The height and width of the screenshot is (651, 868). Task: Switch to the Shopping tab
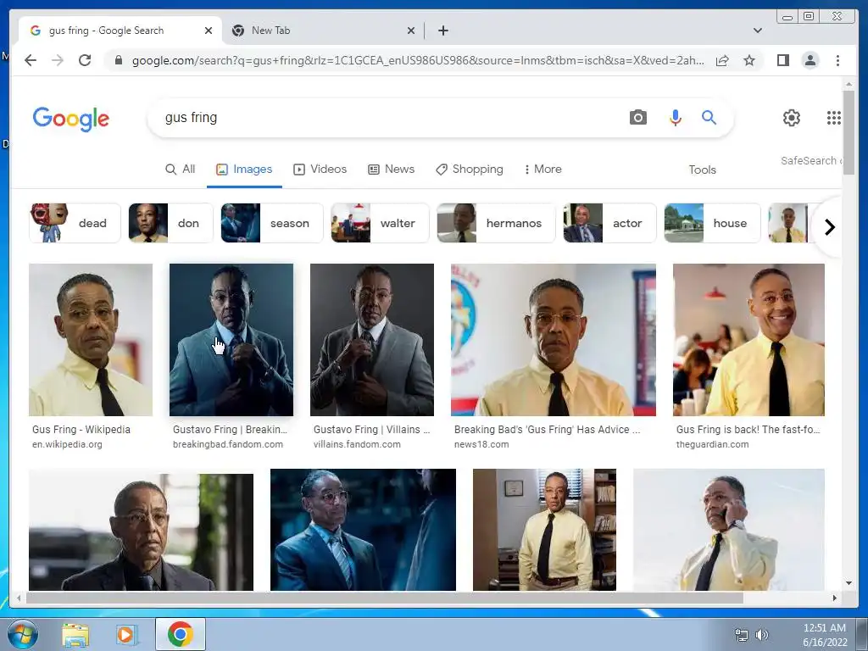click(x=470, y=170)
